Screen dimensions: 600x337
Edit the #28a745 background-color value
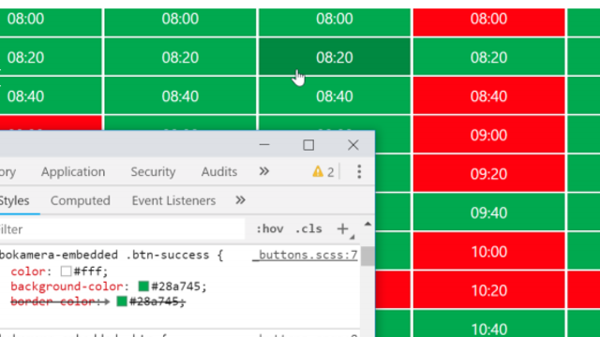(176, 286)
